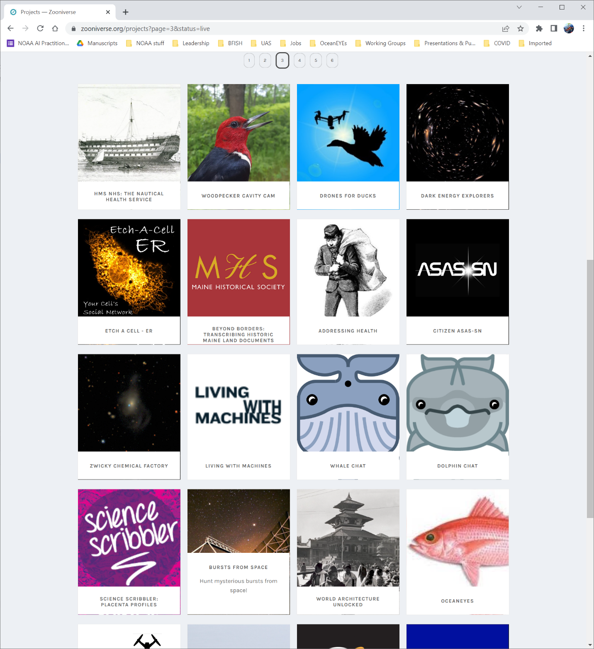Image resolution: width=594 pixels, height=649 pixels.
Task: Click the 'Beyond Borders' Maine land documents title
Action: tap(239, 334)
